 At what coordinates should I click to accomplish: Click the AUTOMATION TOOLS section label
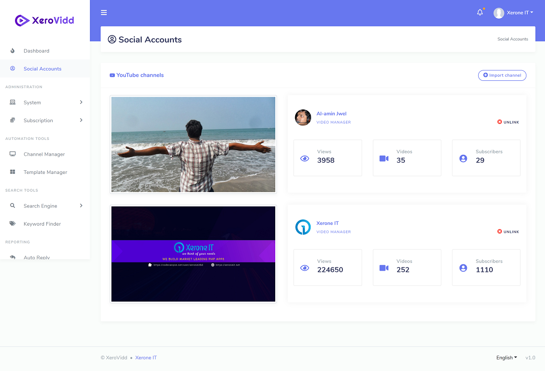(27, 139)
